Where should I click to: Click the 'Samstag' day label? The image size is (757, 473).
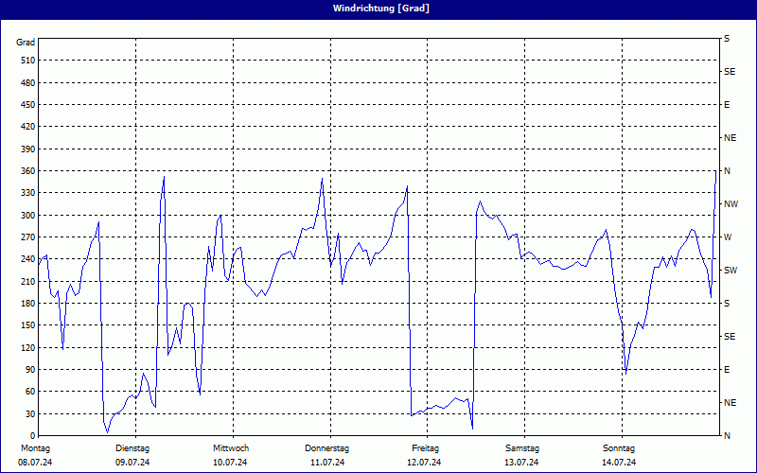point(522,448)
